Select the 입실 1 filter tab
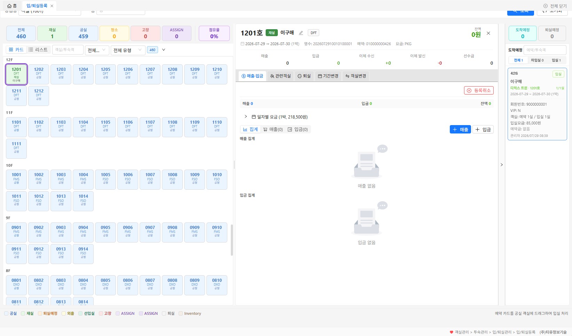The height and width of the screenshot is (336, 572). pos(556,60)
